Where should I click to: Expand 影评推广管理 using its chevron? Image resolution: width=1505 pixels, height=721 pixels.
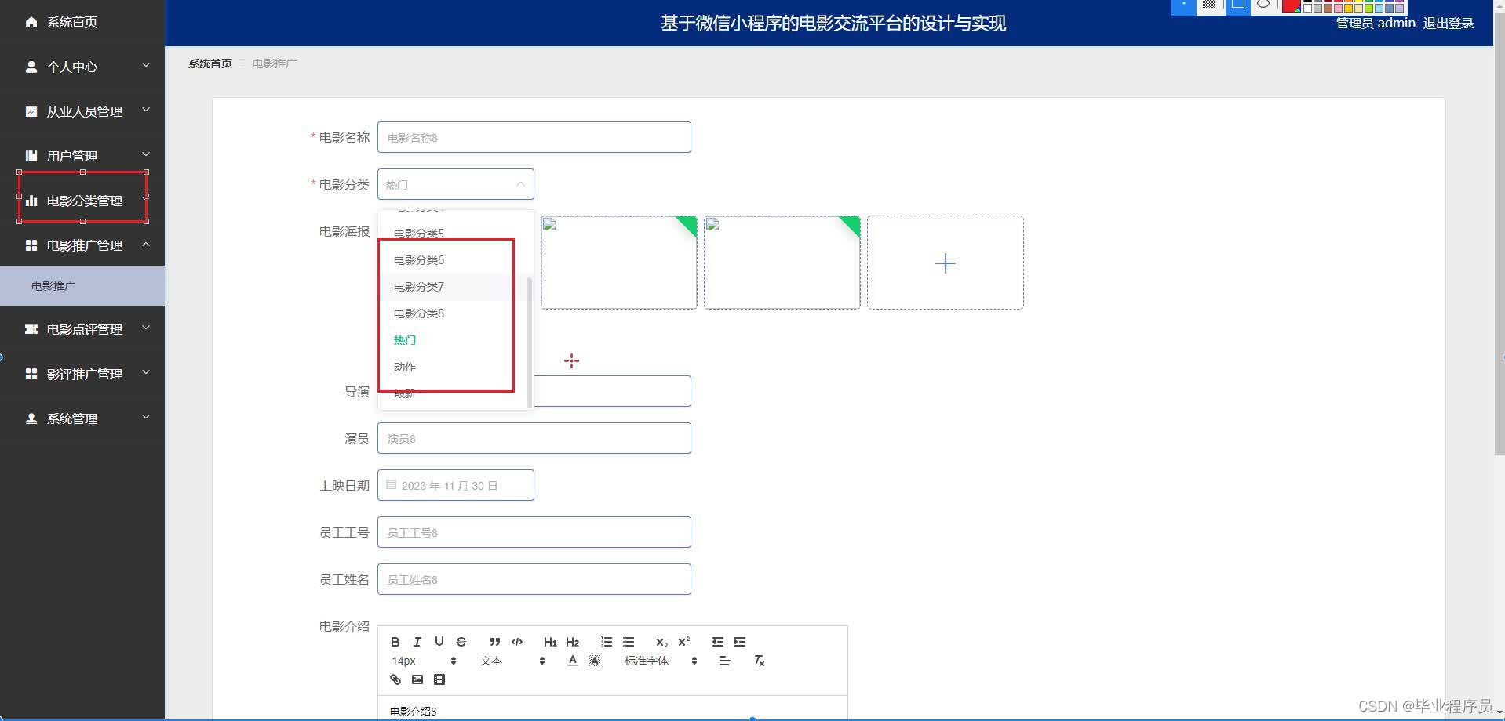(x=146, y=373)
